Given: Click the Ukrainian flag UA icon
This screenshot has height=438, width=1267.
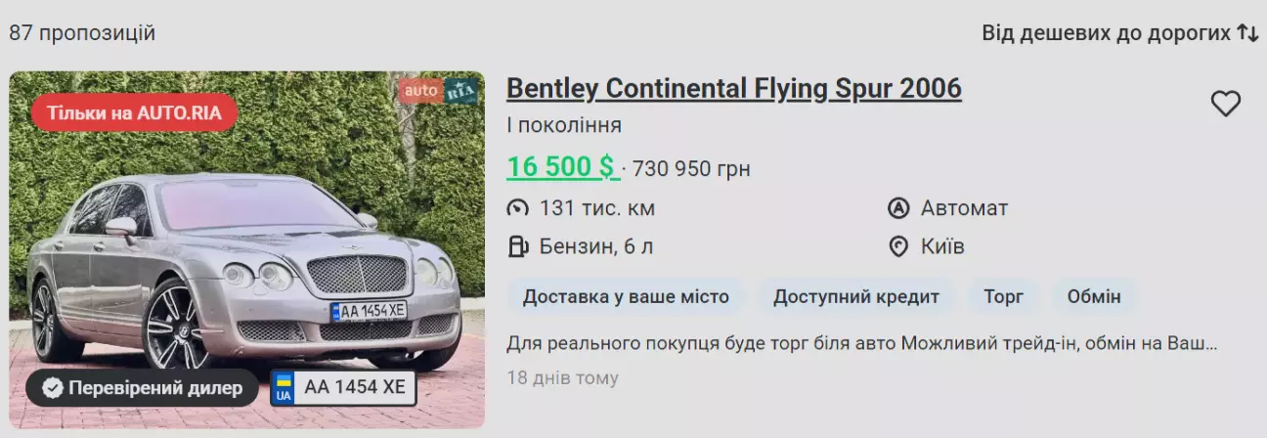Looking at the screenshot, I should tap(284, 387).
